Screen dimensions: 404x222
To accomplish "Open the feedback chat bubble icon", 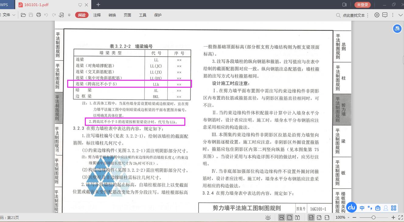I will click(385, 15).
